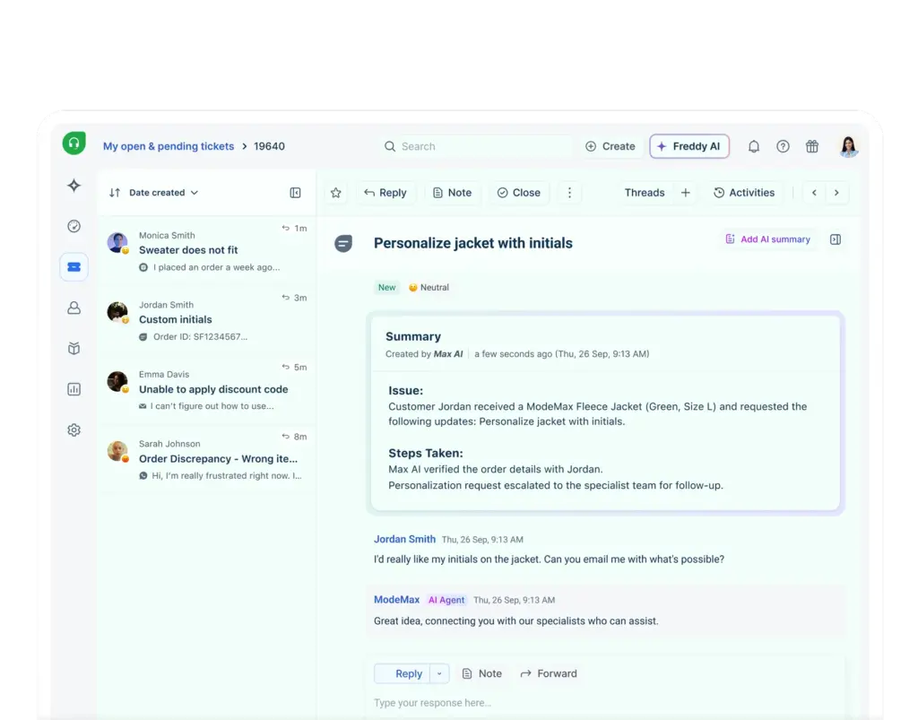
Task: Click Jordan Smith name in conversation
Action: [x=404, y=539]
